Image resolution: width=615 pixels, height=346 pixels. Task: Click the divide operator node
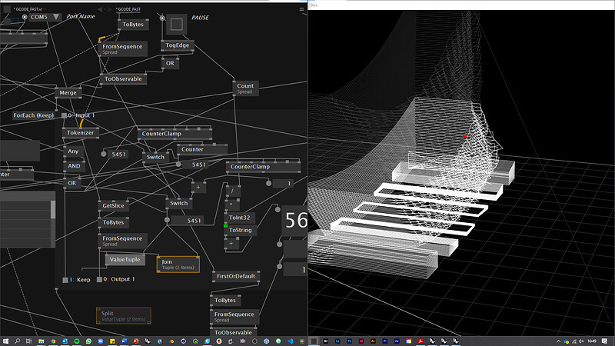[233, 191]
